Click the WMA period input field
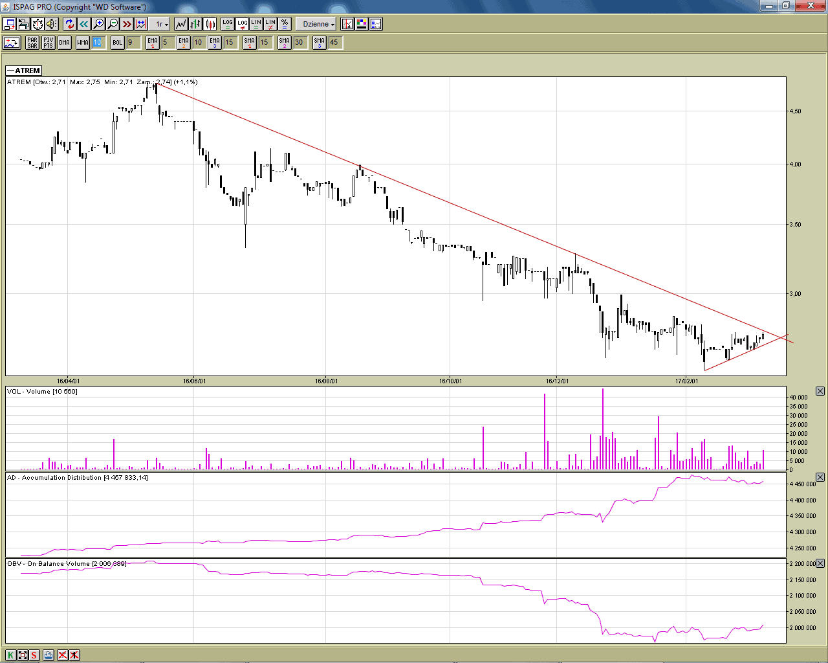The height and width of the screenshot is (663, 828). pyautogui.click(x=97, y=43)
